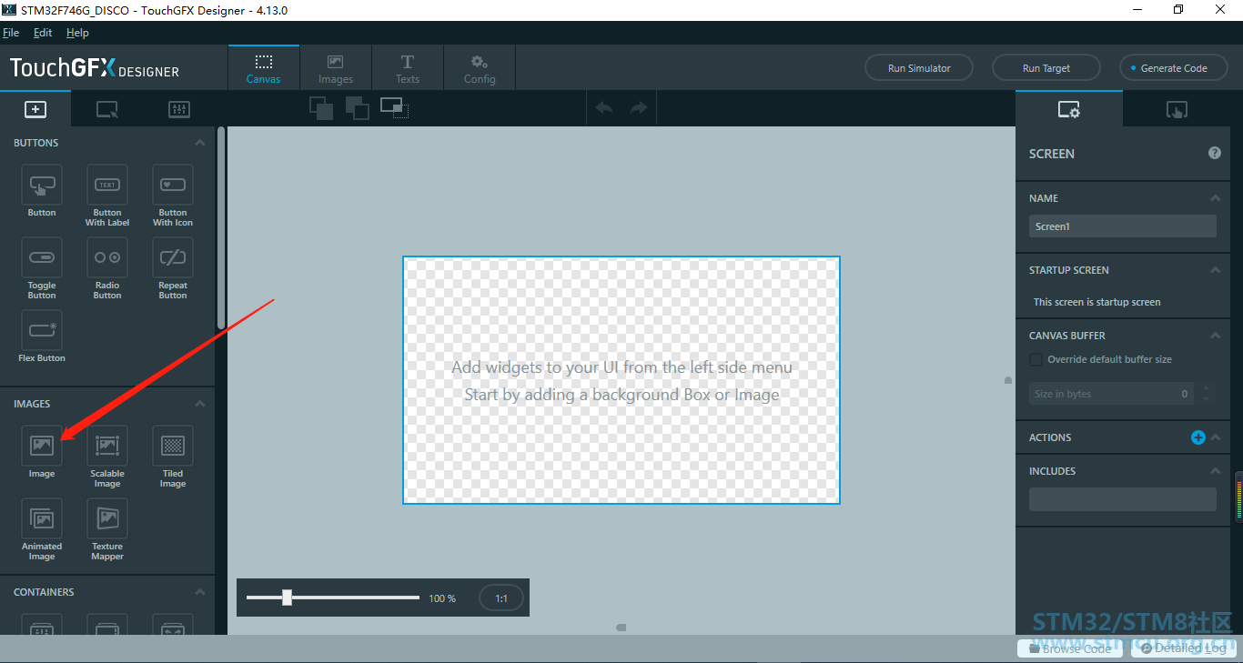Open the Edit menu

click(x=43, y=33)
